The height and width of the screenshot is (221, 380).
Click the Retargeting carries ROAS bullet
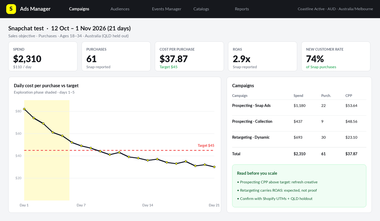point(277,191)
